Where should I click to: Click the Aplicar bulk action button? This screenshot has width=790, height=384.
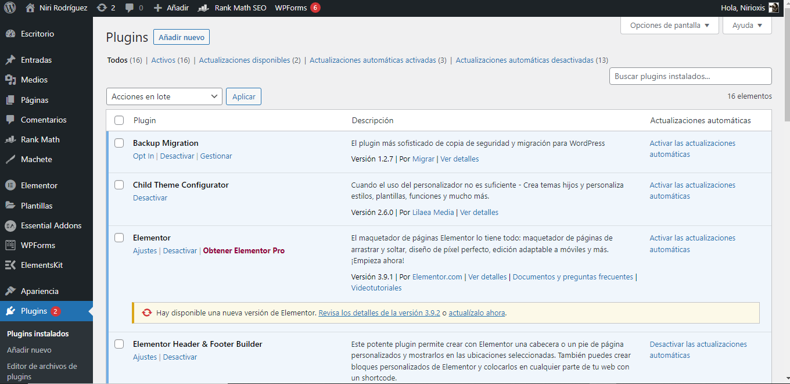click(244, 96)
